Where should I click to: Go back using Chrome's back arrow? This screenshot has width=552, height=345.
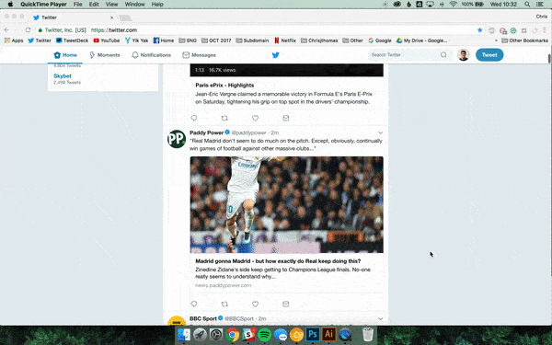coord(6,30)
